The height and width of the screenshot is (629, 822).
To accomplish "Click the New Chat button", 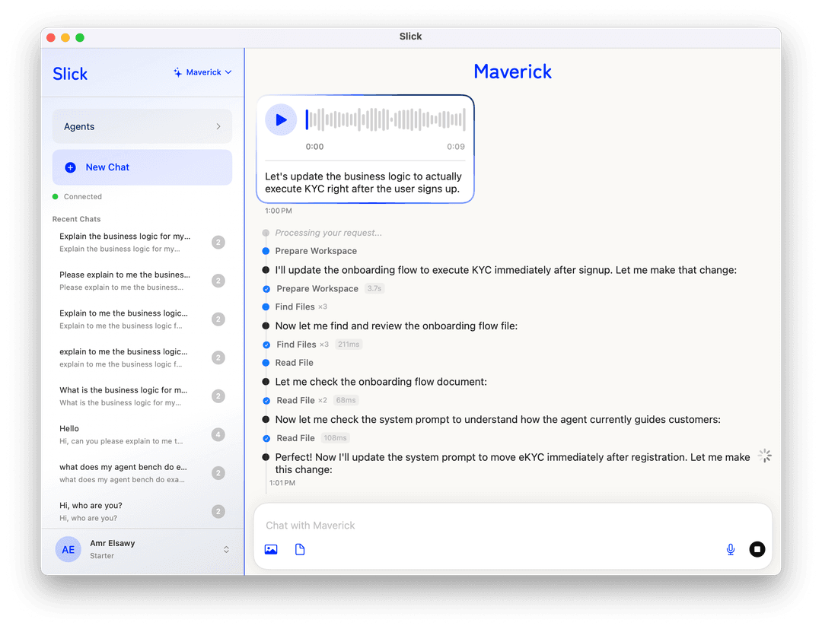I will (142, 167).
